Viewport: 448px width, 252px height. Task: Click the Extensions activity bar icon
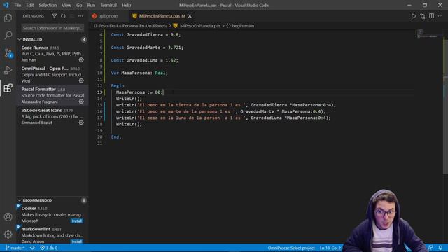[8, 88]
